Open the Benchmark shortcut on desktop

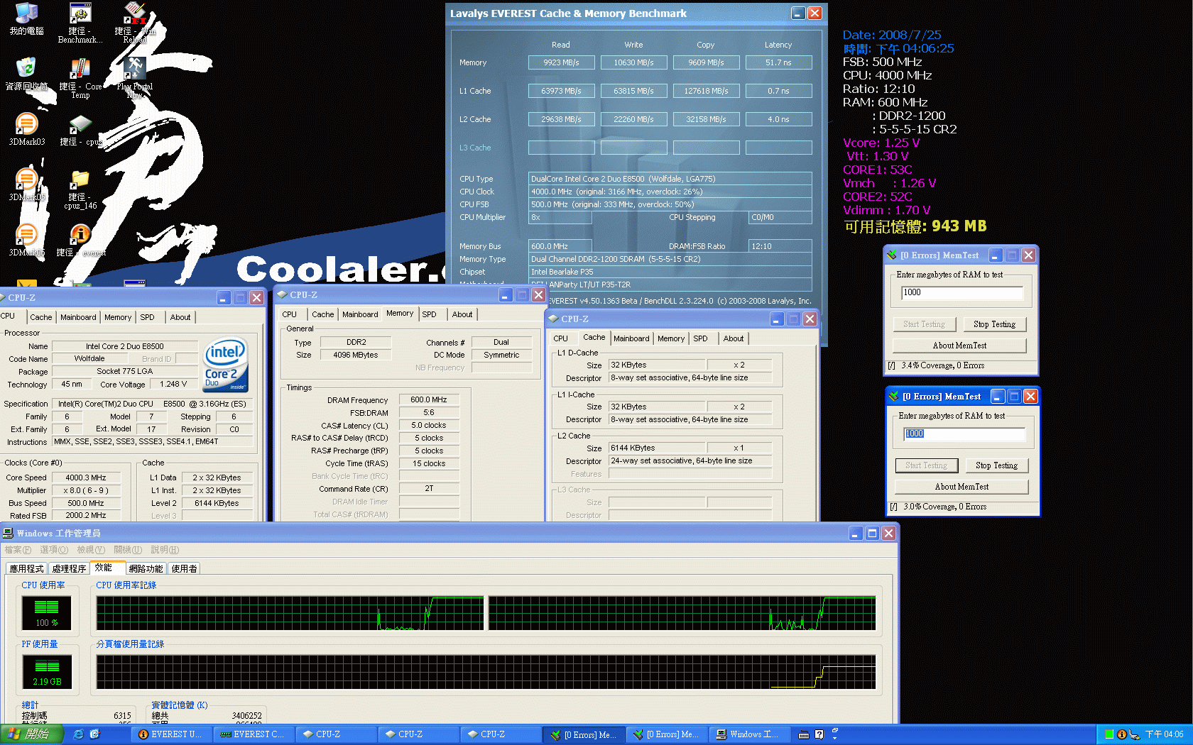80,23
